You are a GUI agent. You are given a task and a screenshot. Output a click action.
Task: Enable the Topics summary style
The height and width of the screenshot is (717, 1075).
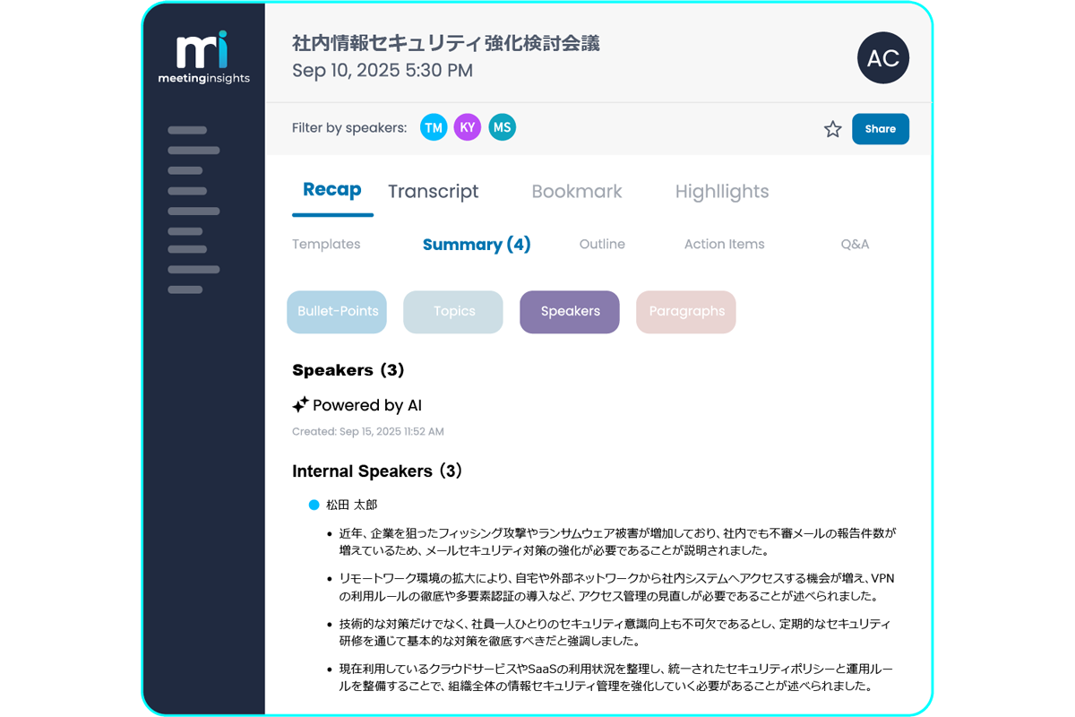(452, 311)
